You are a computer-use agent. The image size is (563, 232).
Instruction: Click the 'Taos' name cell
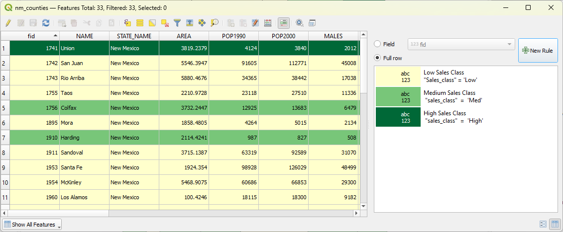pos(85,93)
